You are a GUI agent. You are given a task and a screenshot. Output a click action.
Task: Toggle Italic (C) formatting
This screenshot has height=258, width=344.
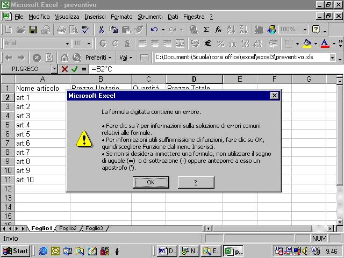pyautogui.click(x=115, y=44)
